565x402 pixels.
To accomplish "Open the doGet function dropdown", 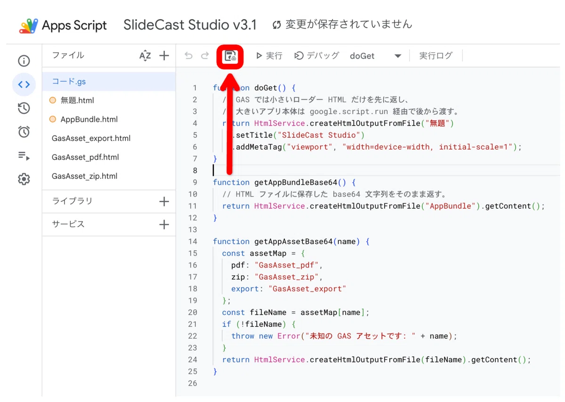I will pos(375,56).
